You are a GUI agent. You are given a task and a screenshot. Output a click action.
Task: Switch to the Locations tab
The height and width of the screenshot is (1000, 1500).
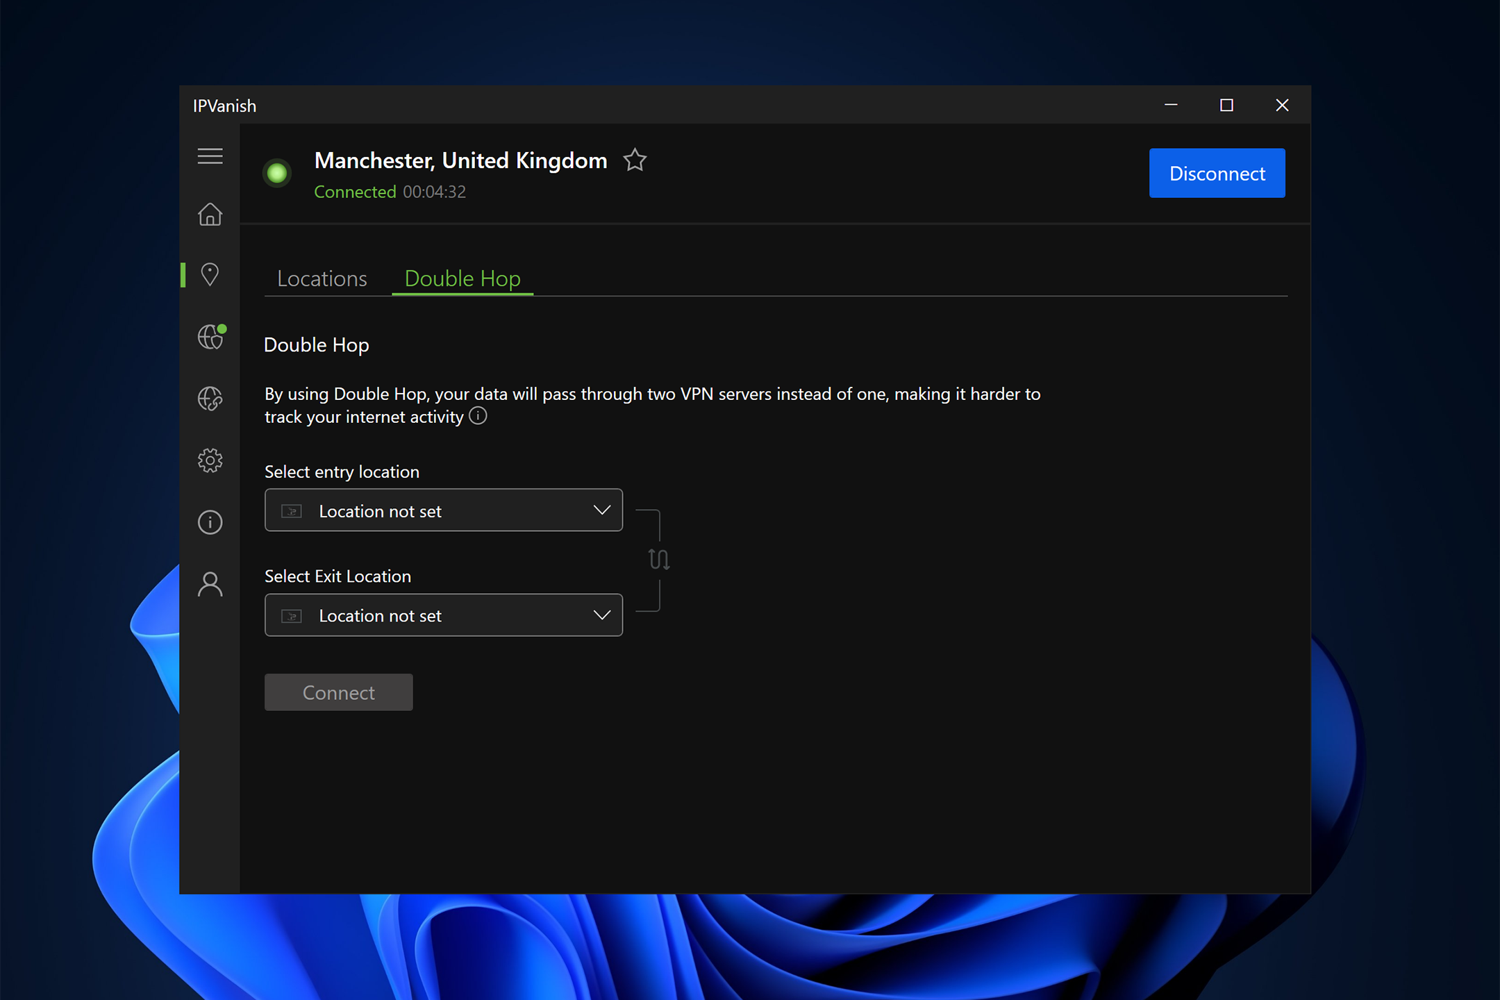pyautogui.click(x=322, y=278)
